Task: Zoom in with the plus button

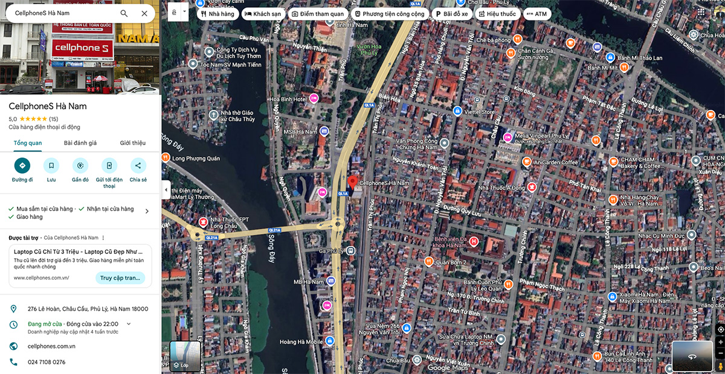Action: coord(720,342)
